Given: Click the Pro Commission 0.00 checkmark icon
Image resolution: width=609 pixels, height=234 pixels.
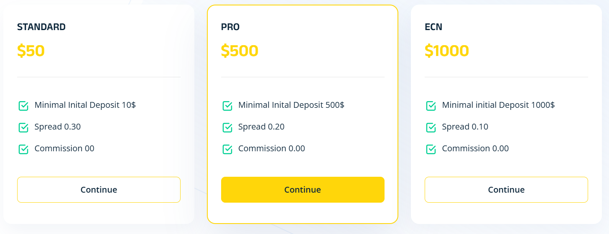Looking at the screenshot, I should [x=227, y=149].
